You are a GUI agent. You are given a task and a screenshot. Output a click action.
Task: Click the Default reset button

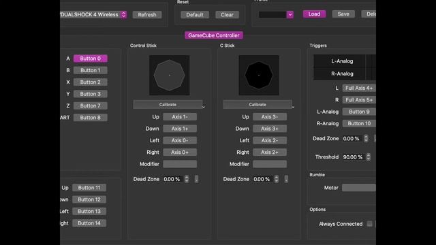click(195, 15)
